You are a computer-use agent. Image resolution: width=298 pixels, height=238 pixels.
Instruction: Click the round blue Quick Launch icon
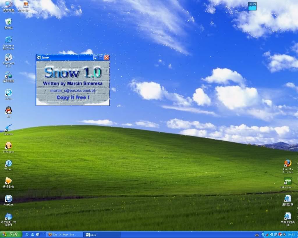(x=33, y=235)
